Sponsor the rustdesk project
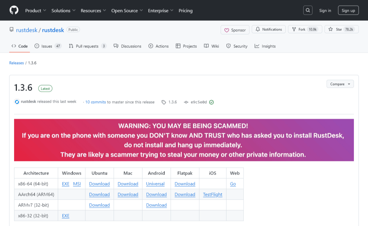Viewport: 368px width, 226px height. (235, 30)
